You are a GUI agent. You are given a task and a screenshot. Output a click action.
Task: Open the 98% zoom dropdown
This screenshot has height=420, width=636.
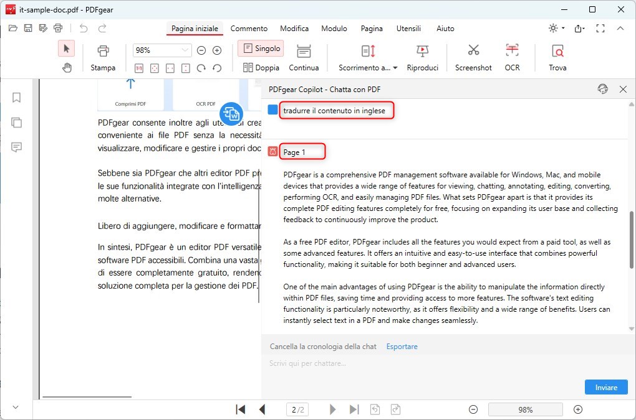[185, 50]
